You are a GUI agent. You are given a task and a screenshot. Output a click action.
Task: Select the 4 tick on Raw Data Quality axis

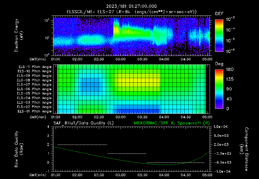48,127
